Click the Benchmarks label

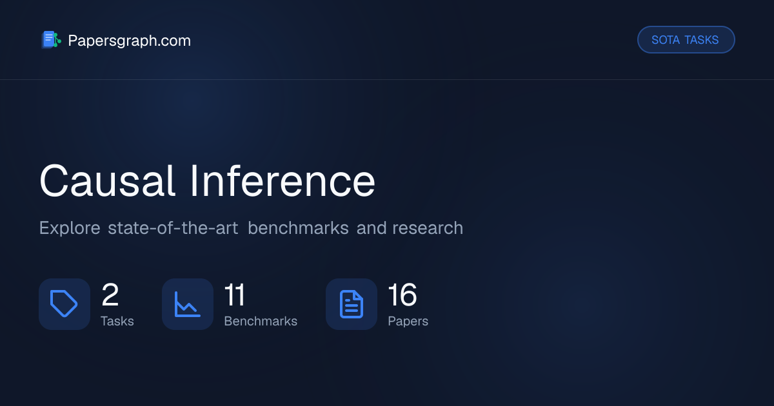[x=261, y=321]
